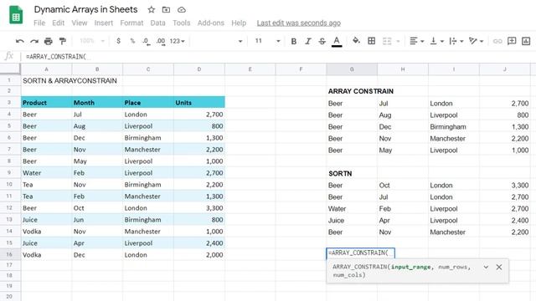The image size is (536, 301).
Task: Open the zoom level dropdown
Action: tap(92, 41)
